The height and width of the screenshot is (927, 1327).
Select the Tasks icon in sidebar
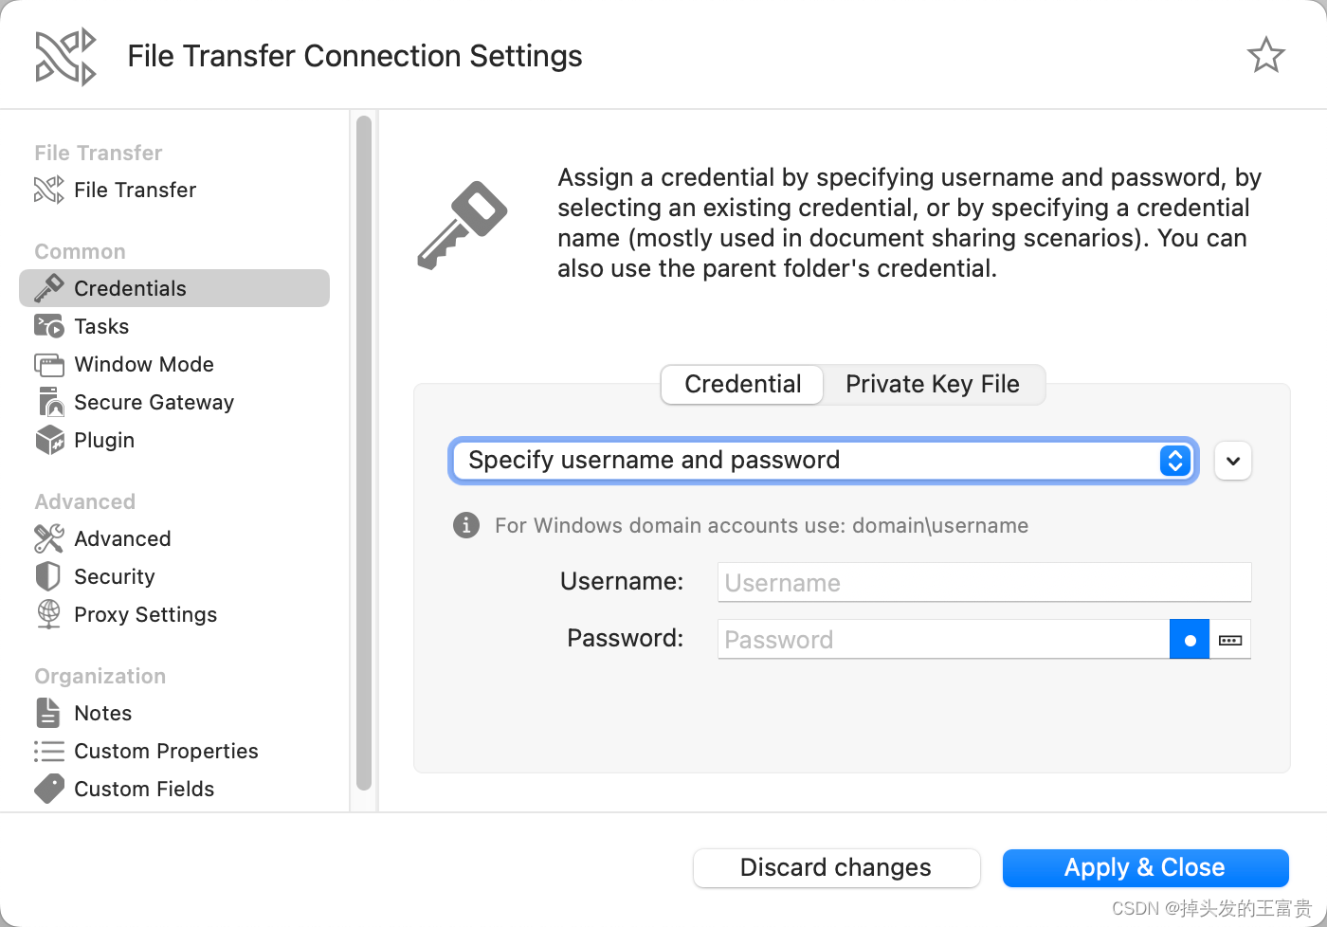pos(48,326)
